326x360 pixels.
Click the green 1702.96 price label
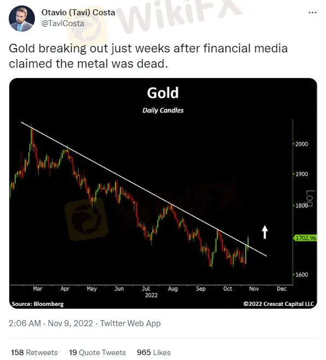click(x=306, y=238)
